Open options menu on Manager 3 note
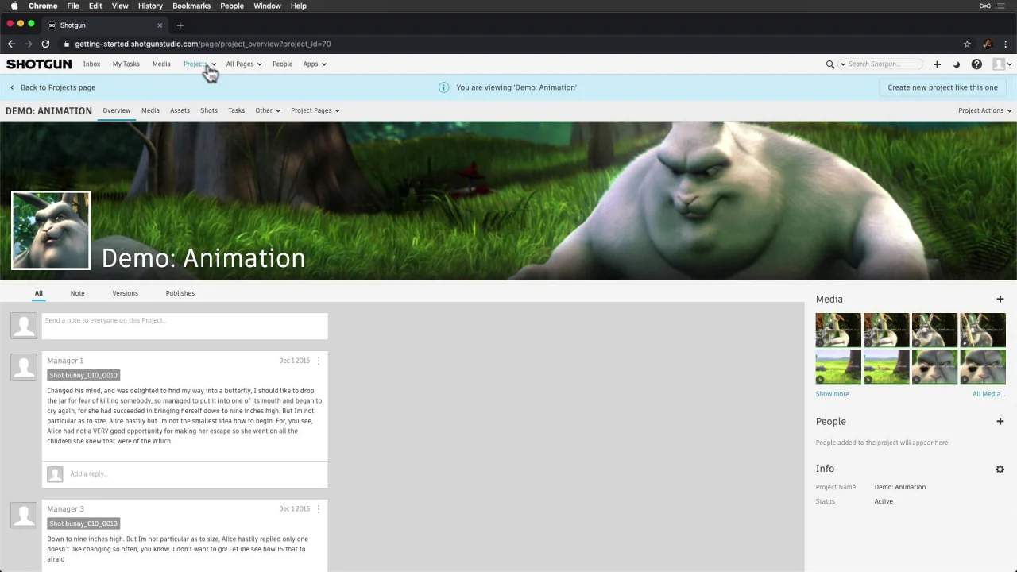1017x572 pixels. tap(319, 509)
